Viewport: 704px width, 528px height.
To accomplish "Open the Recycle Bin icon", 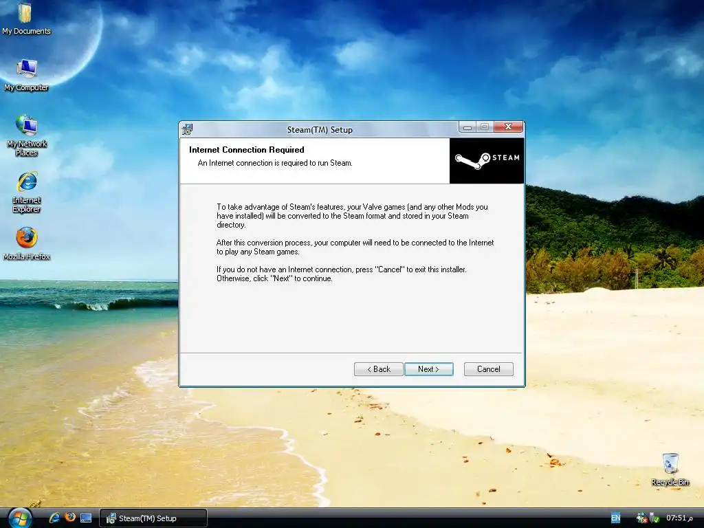I will pos(670,469).
